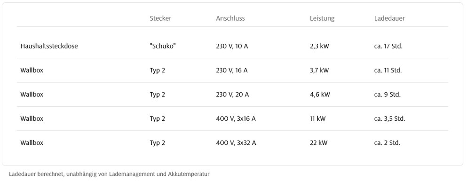
Task: Select the 11 kW power cell
Action: pos(318,118)
